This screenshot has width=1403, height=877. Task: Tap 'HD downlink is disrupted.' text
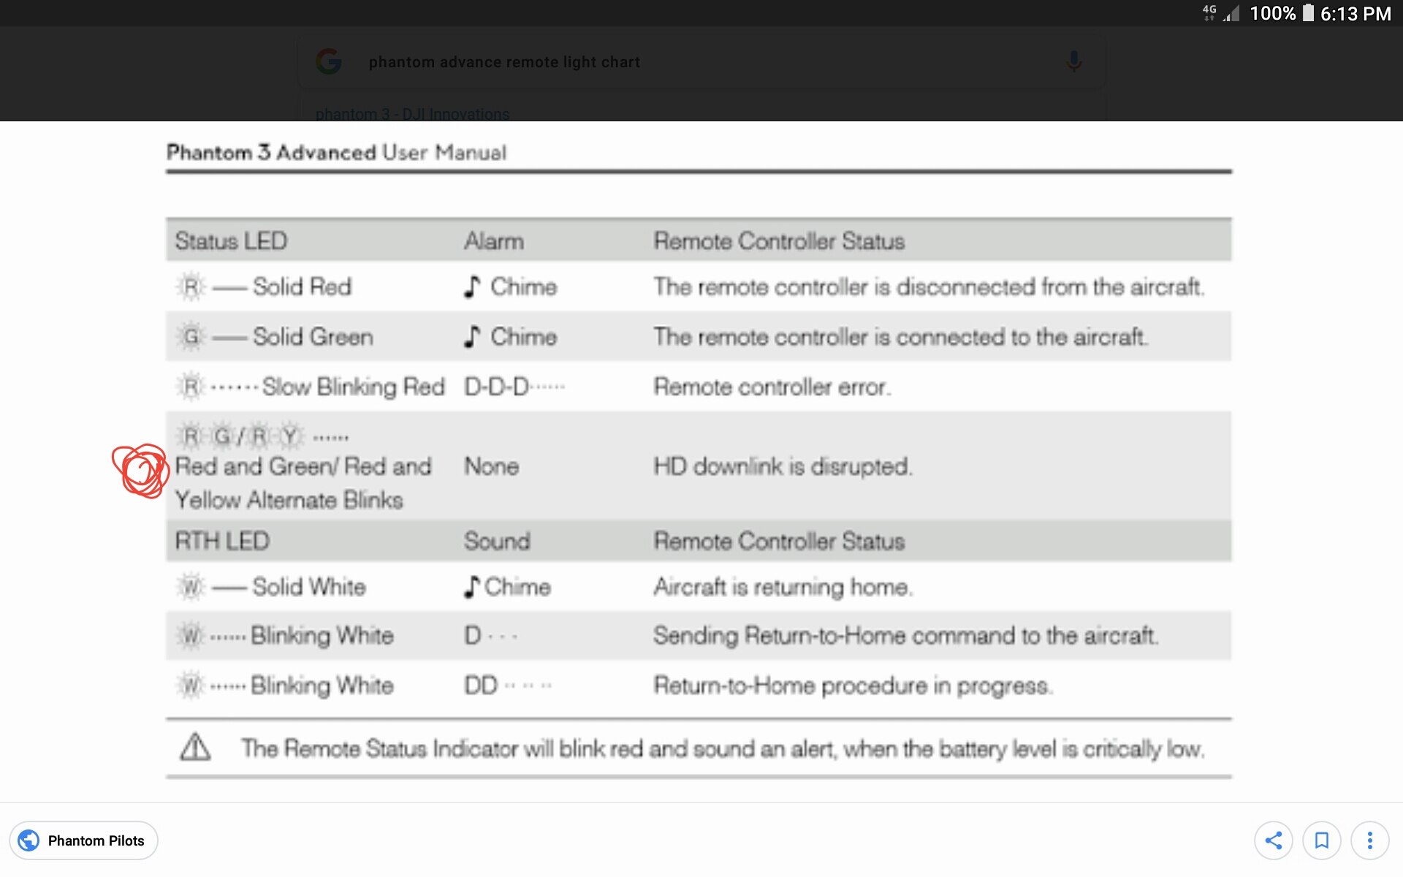pos(783,466)
